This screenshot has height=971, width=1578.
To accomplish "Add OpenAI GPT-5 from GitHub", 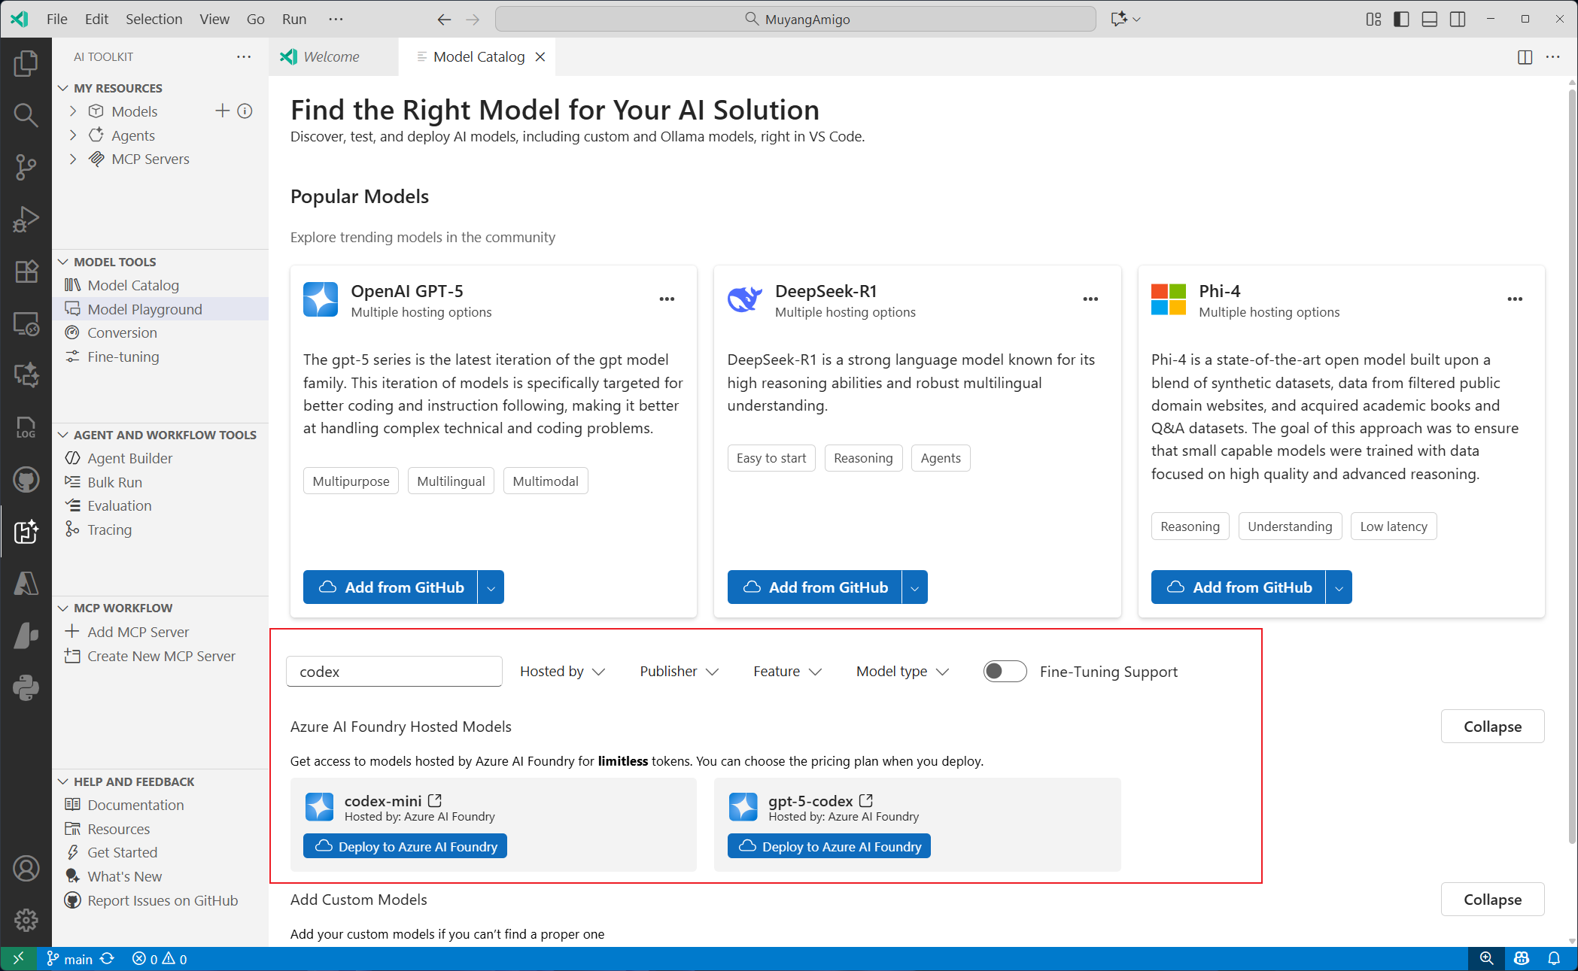I will (390, 587).
